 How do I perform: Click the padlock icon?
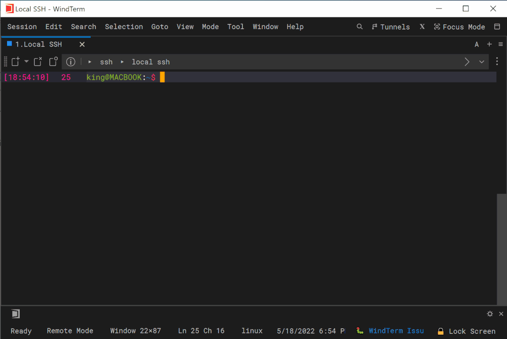point(440,331)
